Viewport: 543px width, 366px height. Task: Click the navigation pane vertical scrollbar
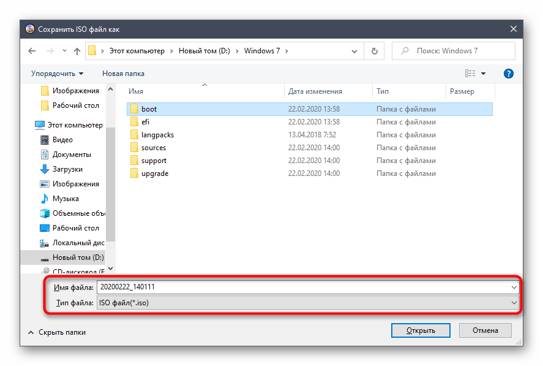(110, 184)
